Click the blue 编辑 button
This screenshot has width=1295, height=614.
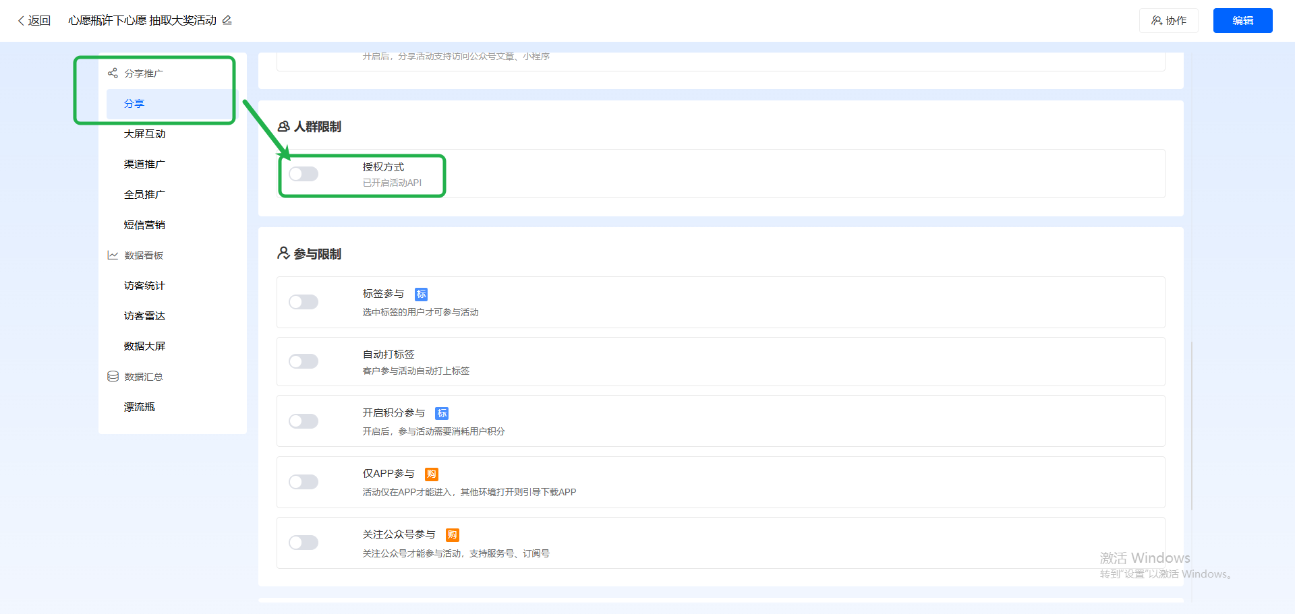pyautogui.click(x=1242, y=21)
